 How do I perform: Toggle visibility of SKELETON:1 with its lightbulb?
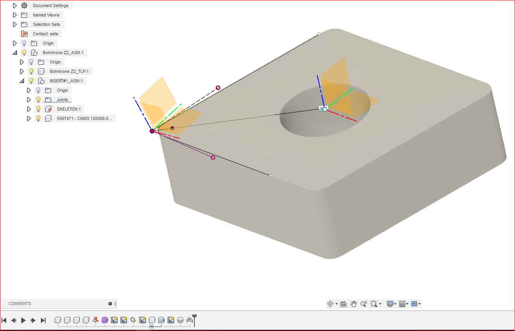[38, 109]
